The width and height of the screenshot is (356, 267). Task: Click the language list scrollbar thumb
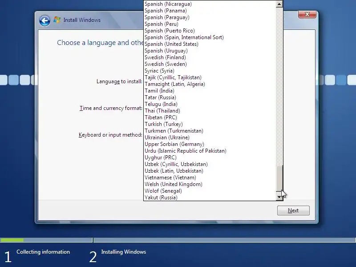click(279, 178)
